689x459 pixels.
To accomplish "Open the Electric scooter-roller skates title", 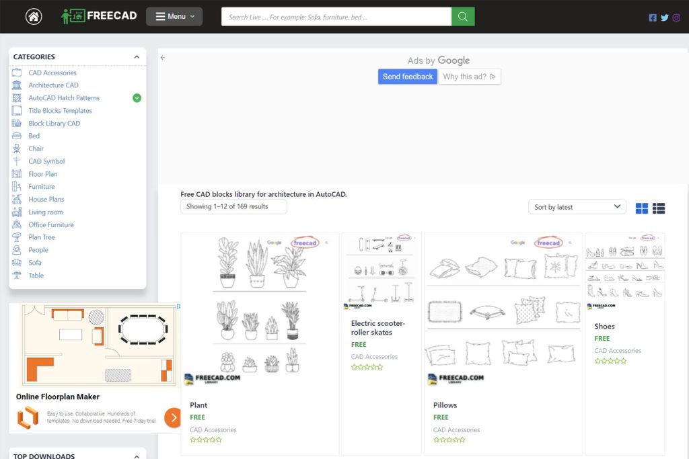I will [x=378, y=328].
